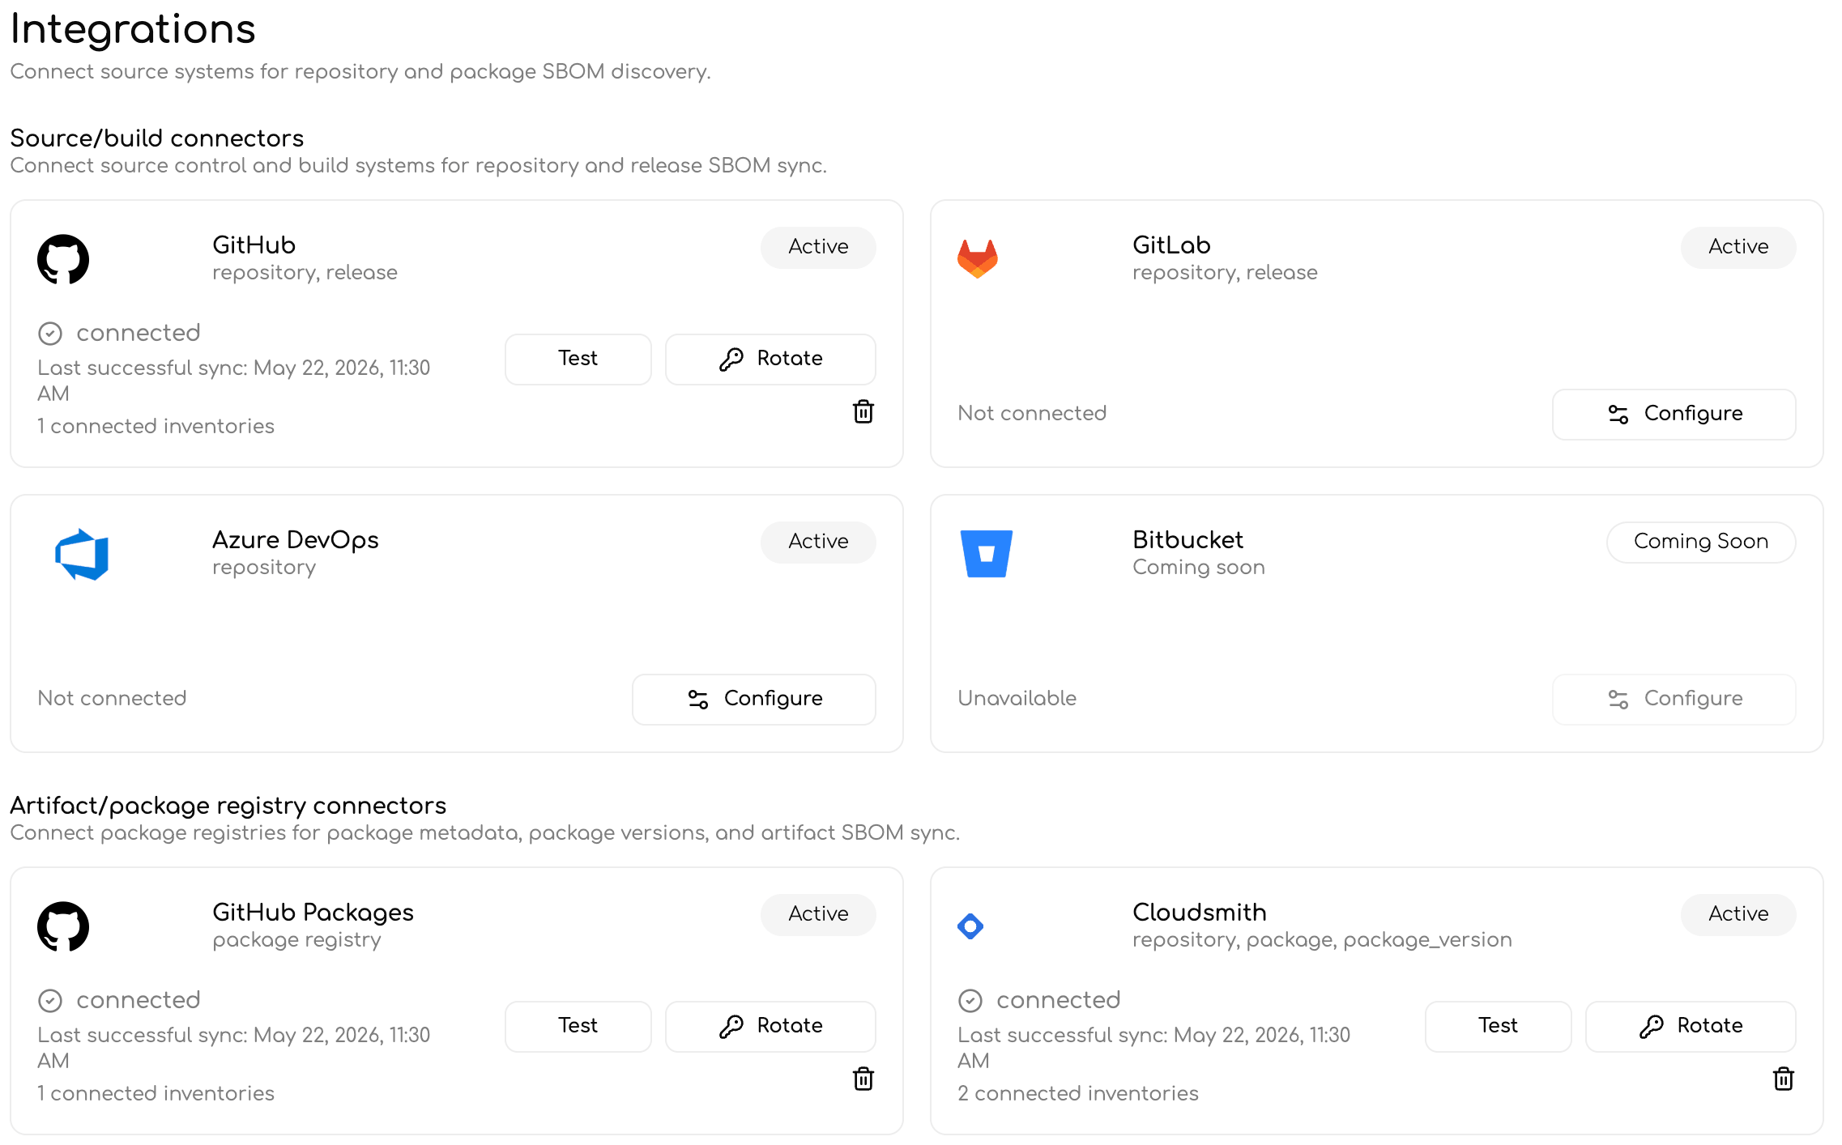Click the 'repository' subtitle under Azure DevOps
The height and width of the screenshot is (1145, 1842).
tap(264, 568)
